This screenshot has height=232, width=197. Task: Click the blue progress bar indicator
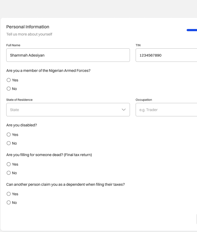(192, 30)
